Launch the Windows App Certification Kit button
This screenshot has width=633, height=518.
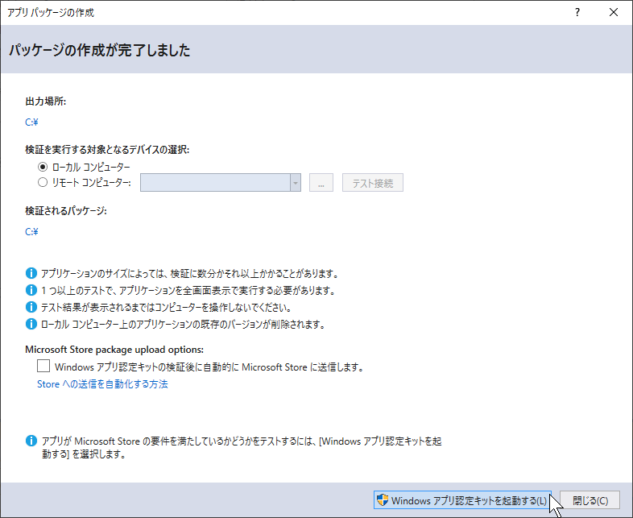coord(462,500)
